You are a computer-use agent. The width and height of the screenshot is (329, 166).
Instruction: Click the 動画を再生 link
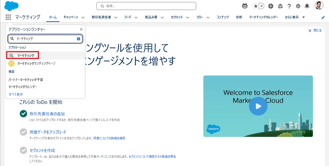click(169, 157)
